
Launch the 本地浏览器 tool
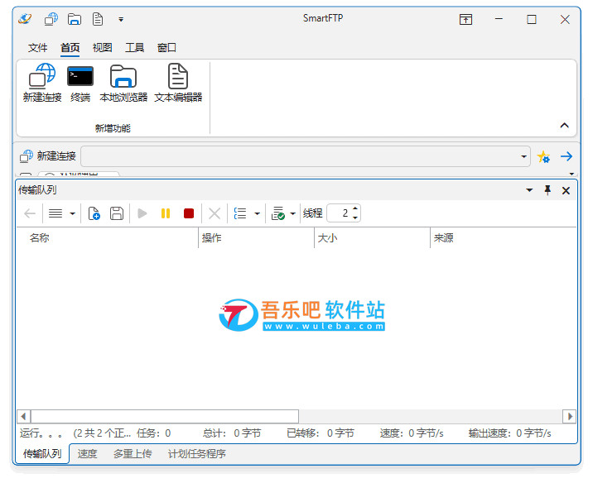point(123,83)
